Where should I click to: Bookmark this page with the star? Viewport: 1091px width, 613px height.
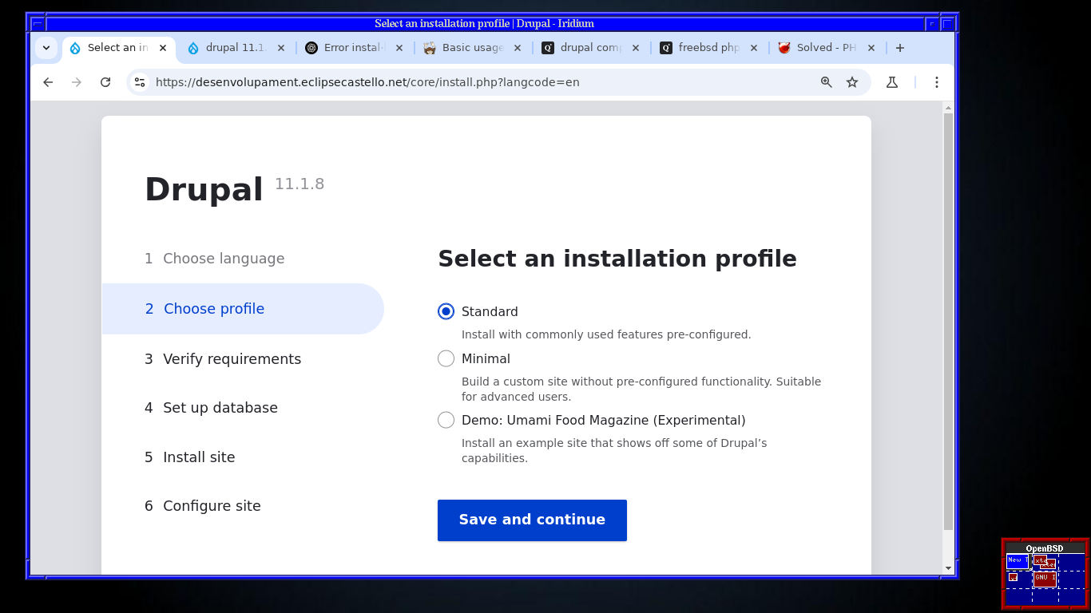click(852, 82)
